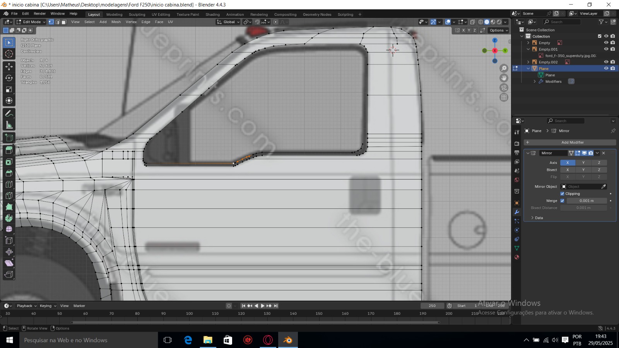Toggle camera view in the viewport
The width and height of the screenshot is (619, 348).
tap(504, 88)
